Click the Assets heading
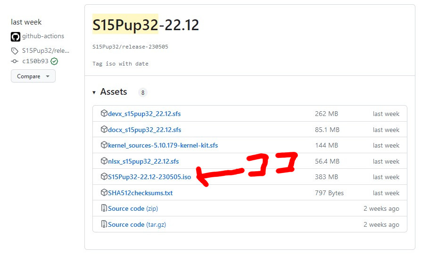The width and height of the screenshot is (422, 256). tap(114, 92)
